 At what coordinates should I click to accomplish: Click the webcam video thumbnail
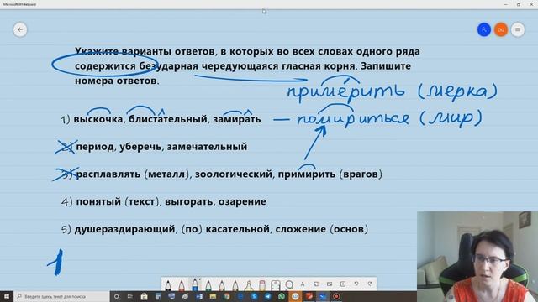coord(477,257)
